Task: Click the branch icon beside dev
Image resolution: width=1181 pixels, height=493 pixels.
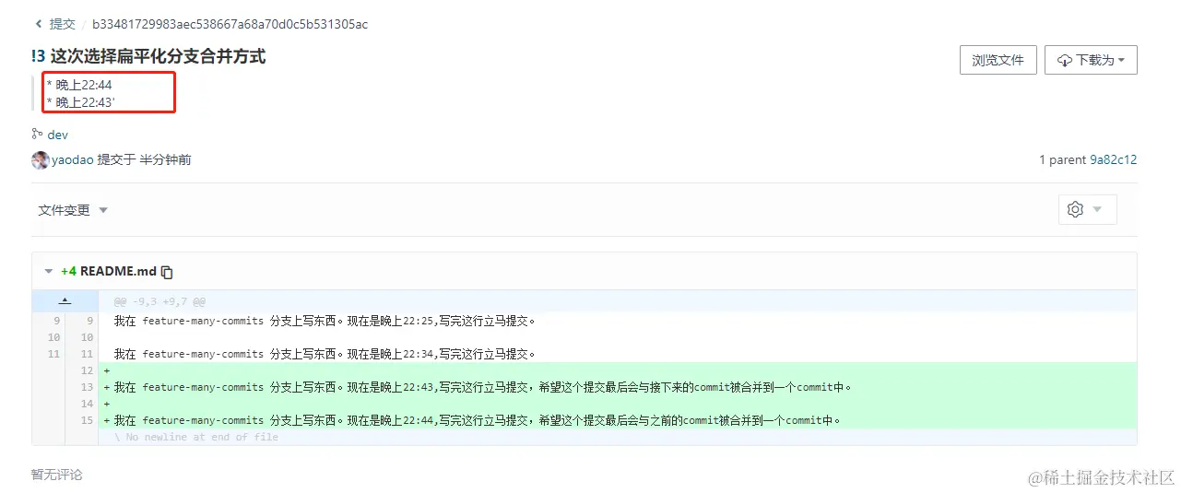Action: (x=38, y=134)
